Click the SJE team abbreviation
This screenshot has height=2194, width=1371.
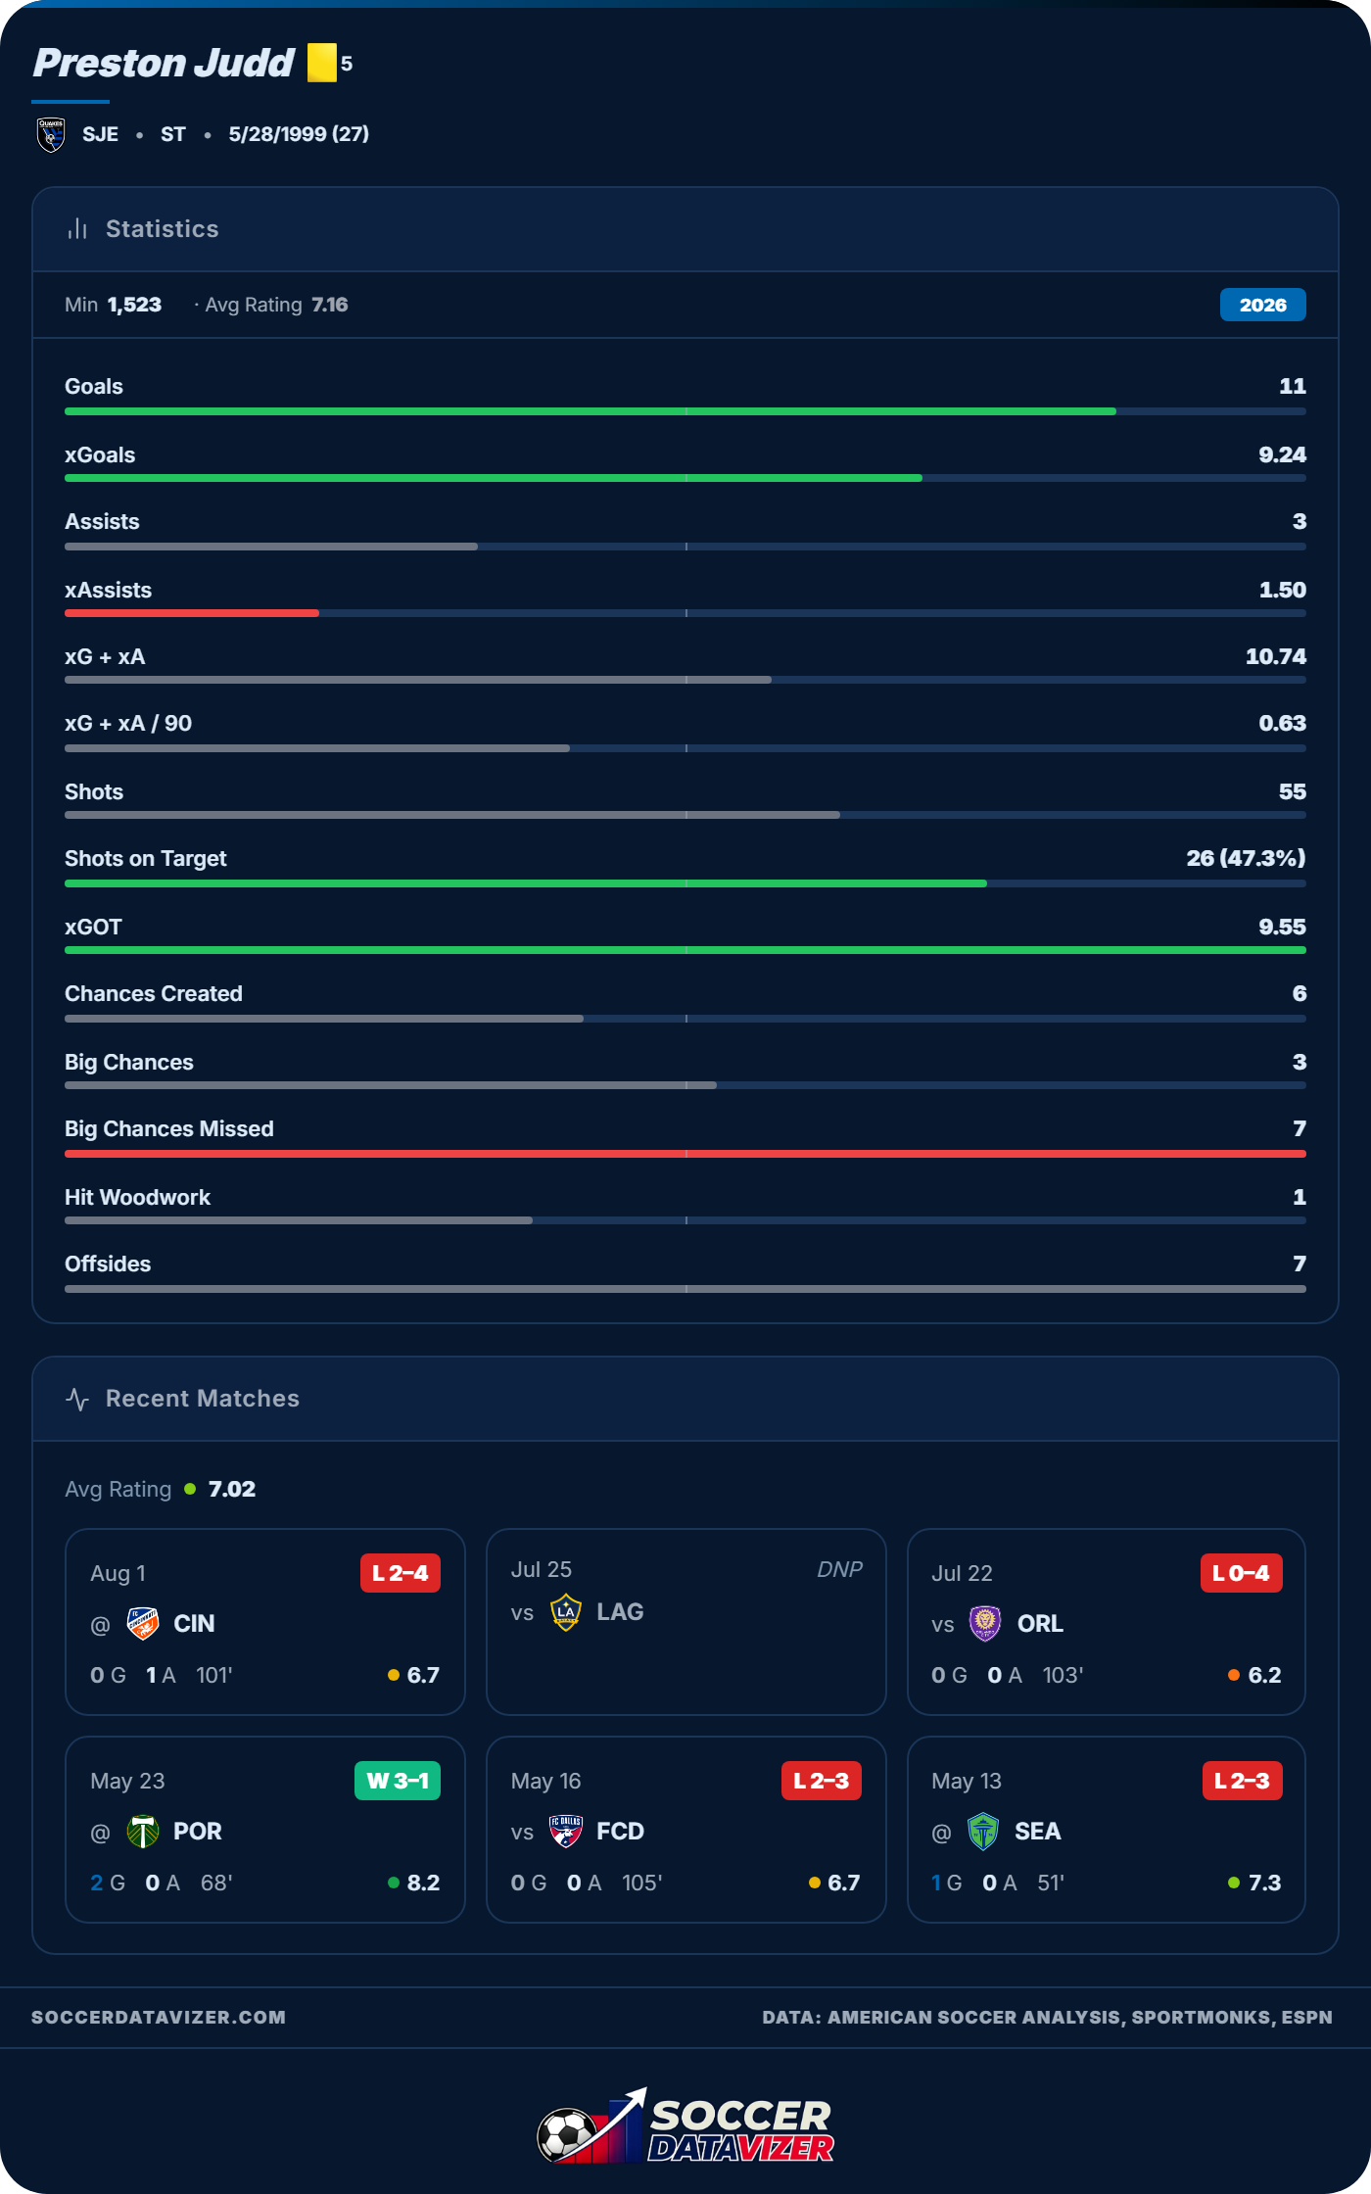[x=100, y=134]
